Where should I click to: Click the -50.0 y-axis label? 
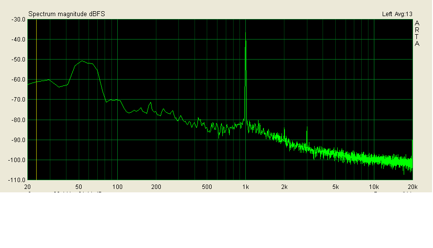tap(19, 60)
